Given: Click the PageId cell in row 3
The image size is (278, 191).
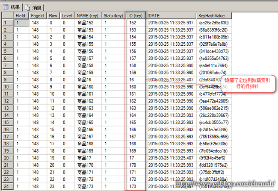Looking at the screenshot, I should coord(38,37).
